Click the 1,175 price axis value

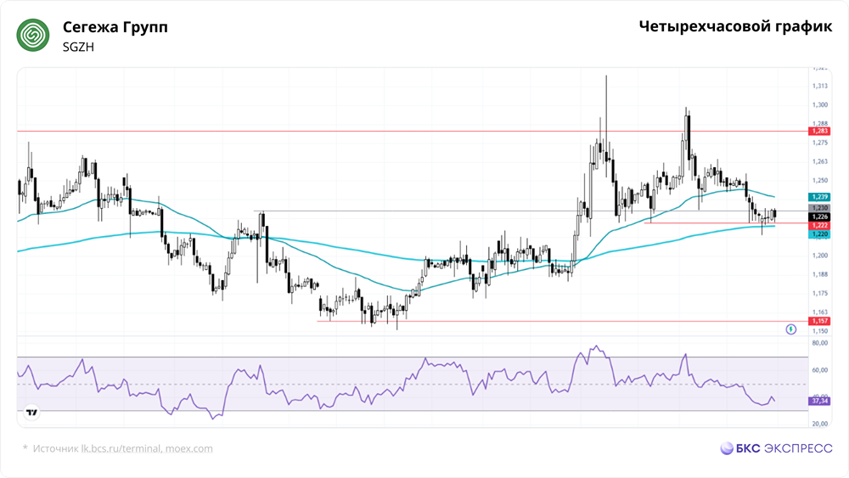820,294
